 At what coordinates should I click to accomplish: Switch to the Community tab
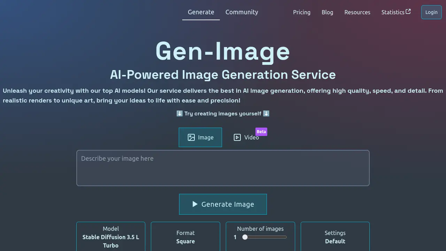[242, 12]
